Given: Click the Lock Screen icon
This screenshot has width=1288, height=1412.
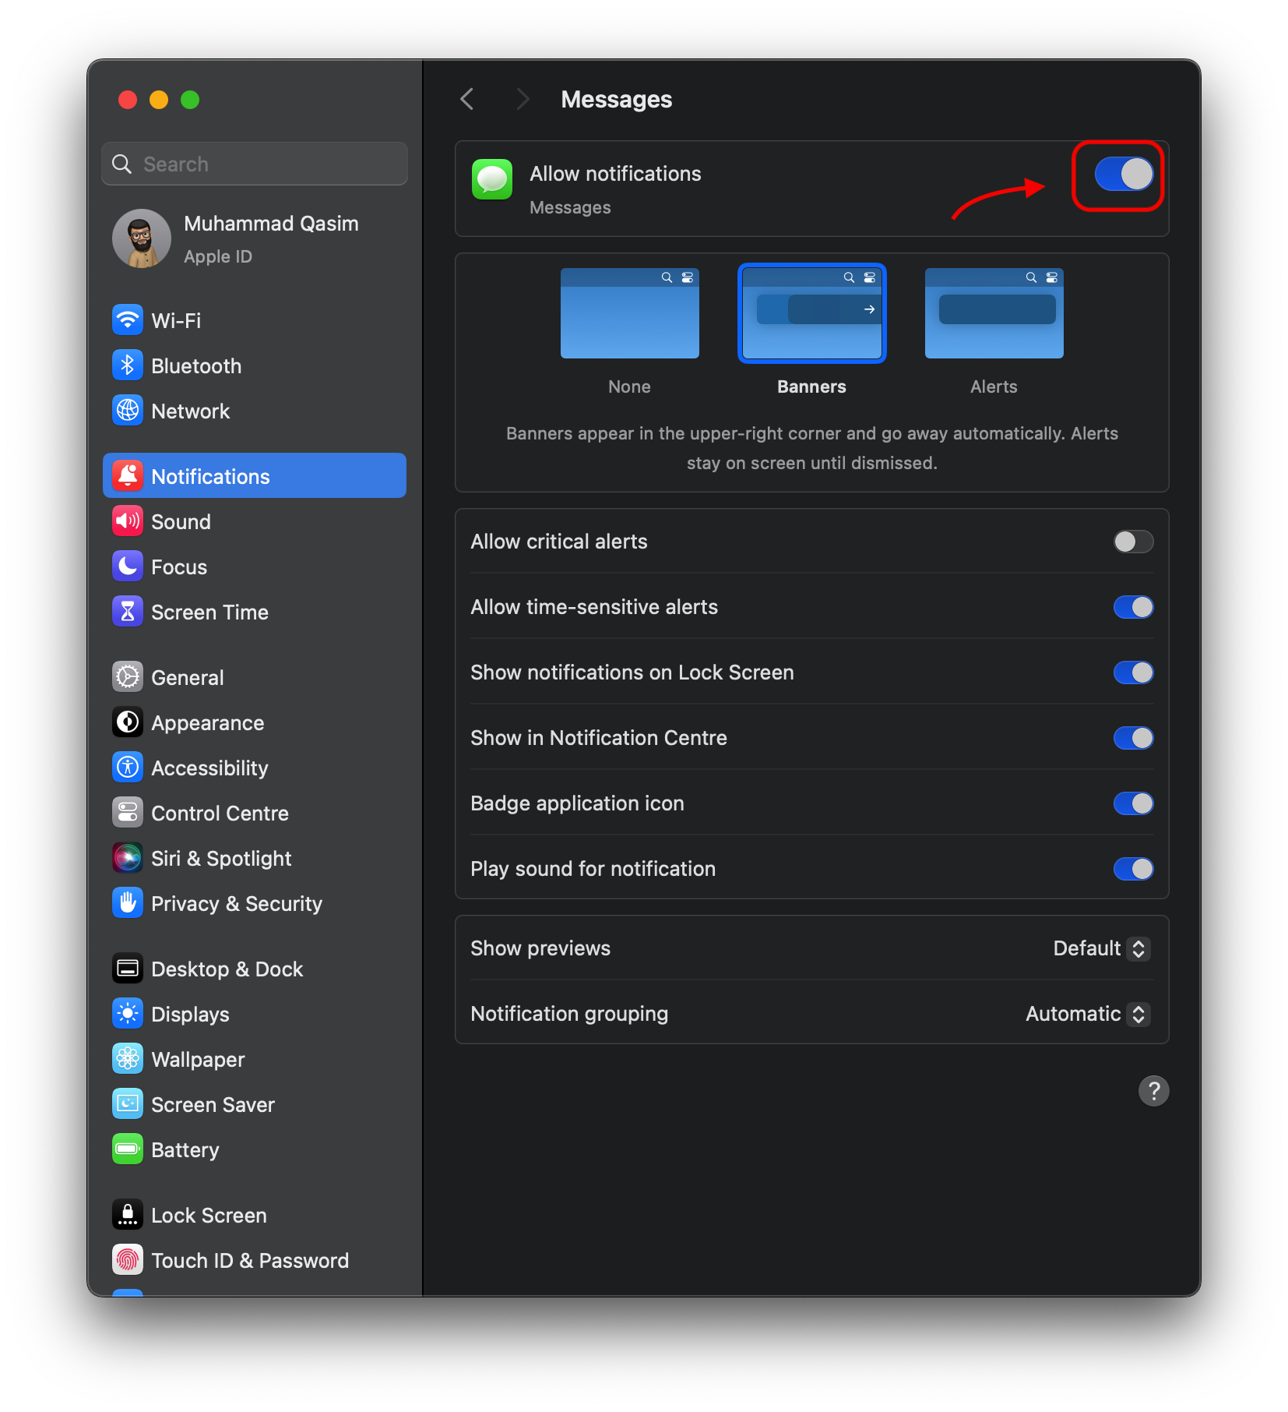Looking at the screenshot, I should (x=128, y=1215).
